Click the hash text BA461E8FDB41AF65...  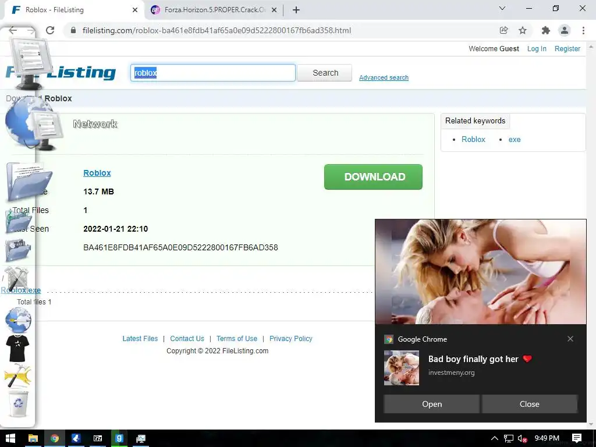point(180,247)
